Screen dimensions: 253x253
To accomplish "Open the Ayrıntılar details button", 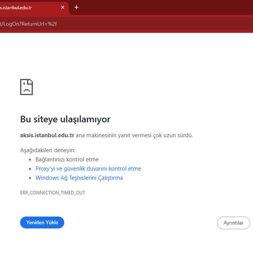I will pos(234,223).
